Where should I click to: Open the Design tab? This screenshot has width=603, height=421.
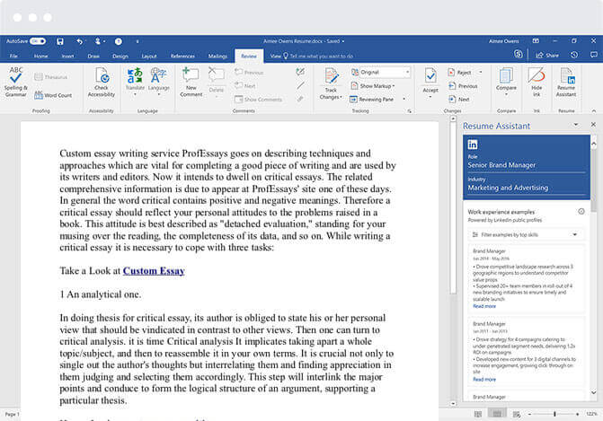click(120, 56)
